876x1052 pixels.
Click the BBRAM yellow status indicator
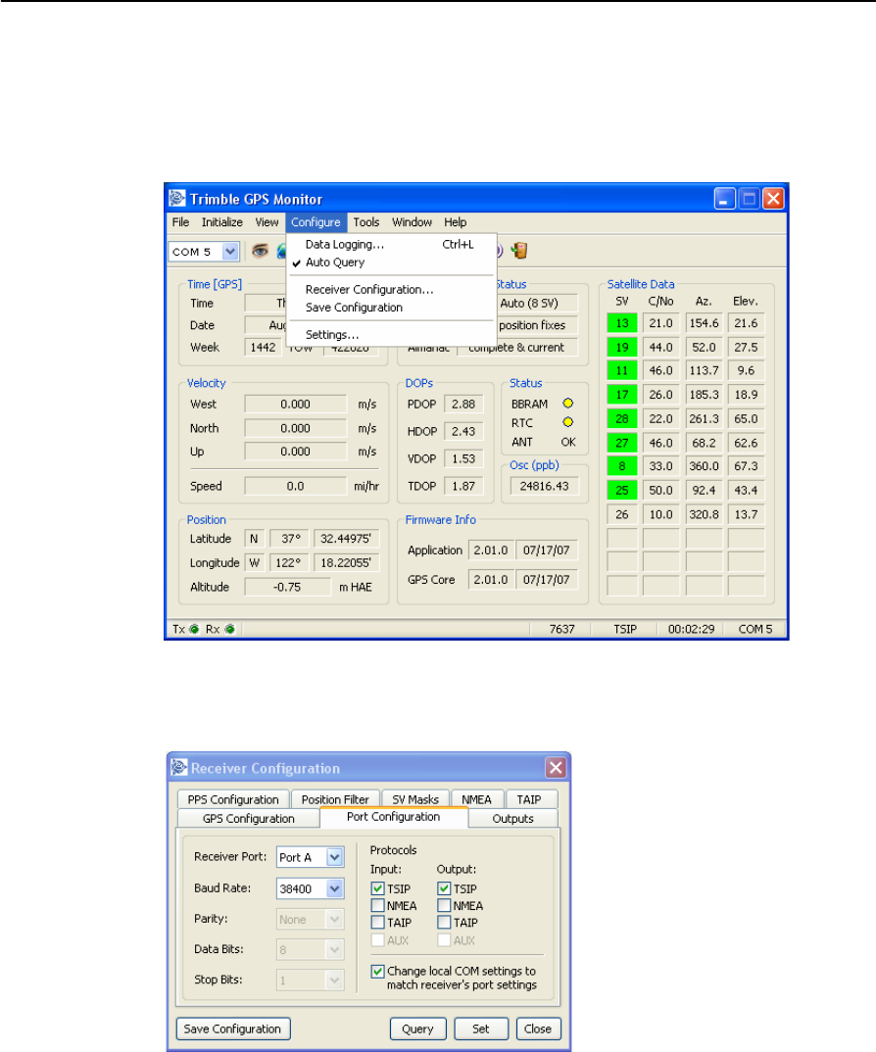[x=568, y=404]
